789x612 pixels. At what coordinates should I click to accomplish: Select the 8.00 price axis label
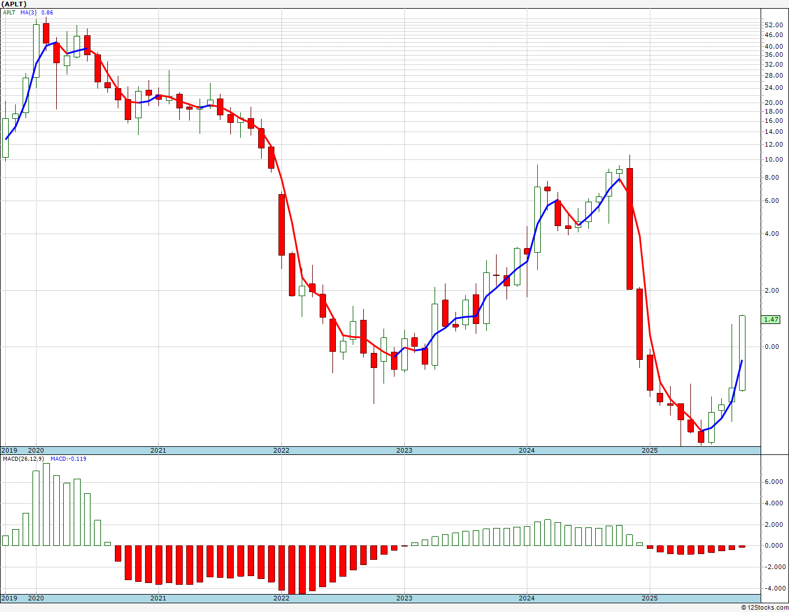(x=772, y=177)
